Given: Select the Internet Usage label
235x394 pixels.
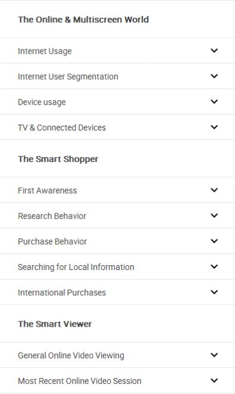Looking at the screenshot, I should click(45, 51).
